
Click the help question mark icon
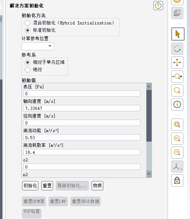pyautogui.click(x=158, y=6)
